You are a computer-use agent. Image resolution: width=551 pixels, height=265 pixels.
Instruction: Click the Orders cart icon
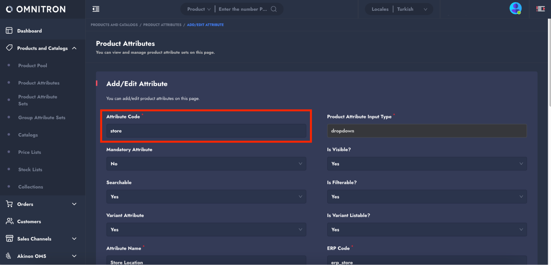coord(9,204)
